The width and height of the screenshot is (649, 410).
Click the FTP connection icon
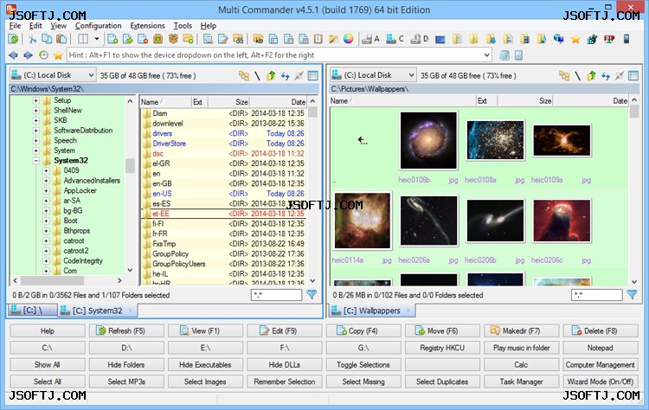click(x=609, y=39)
